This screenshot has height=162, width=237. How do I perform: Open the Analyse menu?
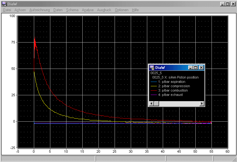[88, 10]
